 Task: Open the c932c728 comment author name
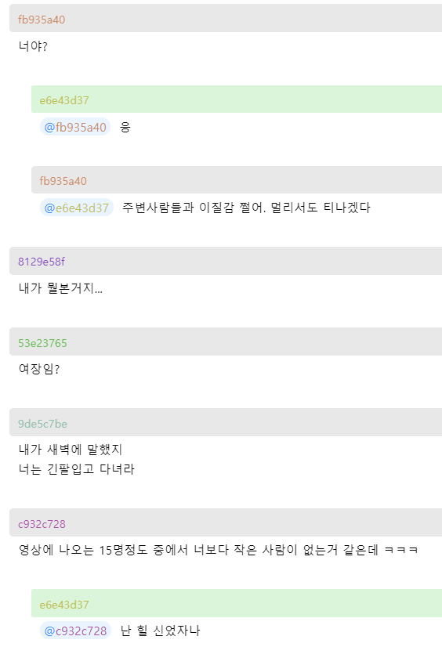[42, 524]
